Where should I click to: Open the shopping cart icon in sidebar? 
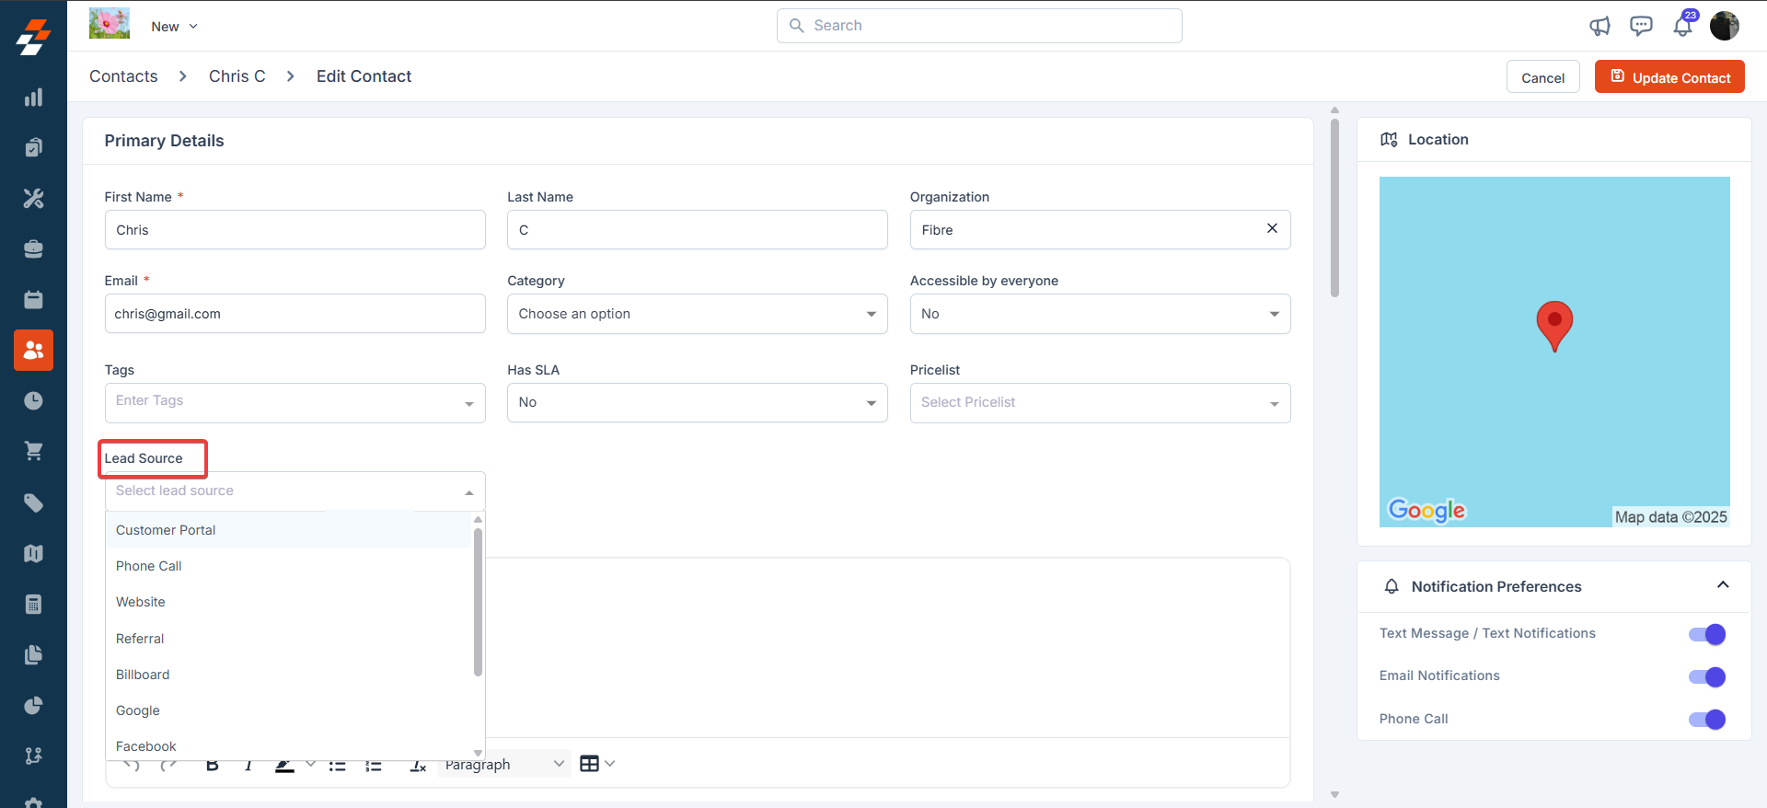(x=33, y=451)
